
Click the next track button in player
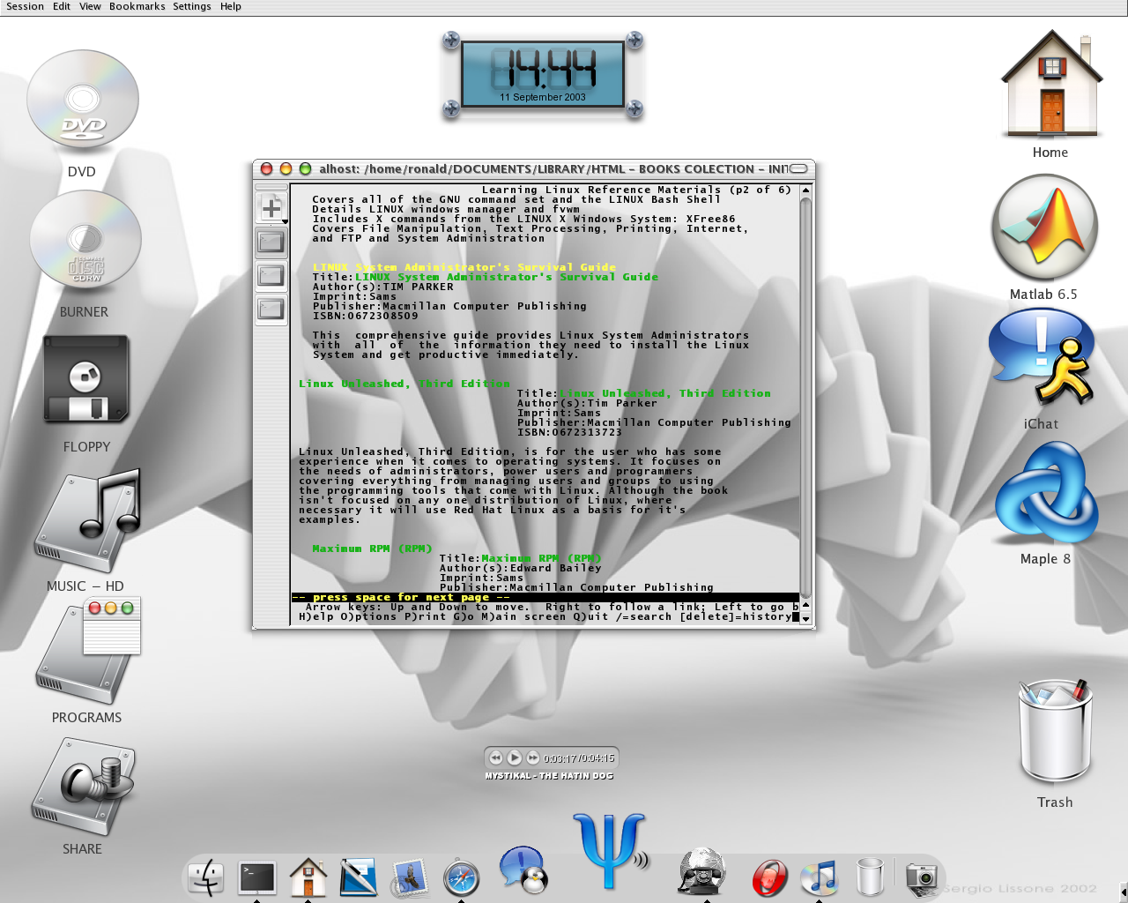coord(533,757)
